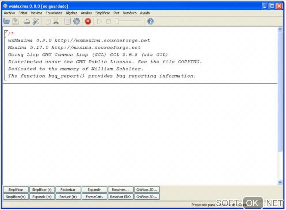Open the Simplificar menu
This screenshot has height=210, width=286.
103,13
